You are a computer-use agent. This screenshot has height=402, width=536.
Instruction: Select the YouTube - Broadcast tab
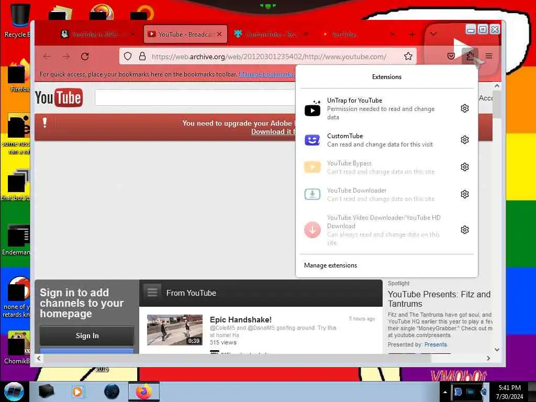[x=185, y=34]
